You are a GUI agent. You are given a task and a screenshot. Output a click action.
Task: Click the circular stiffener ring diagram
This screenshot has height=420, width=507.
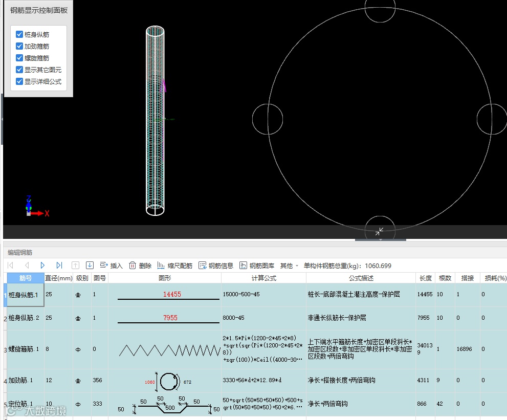(168, 382)
